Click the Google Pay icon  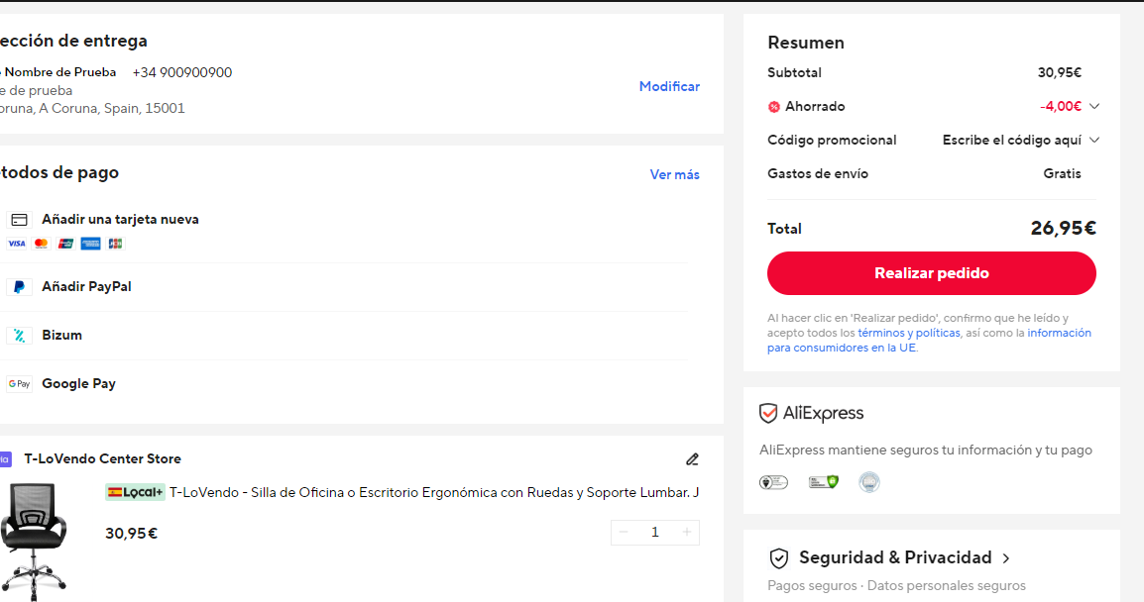click(19, 384)
